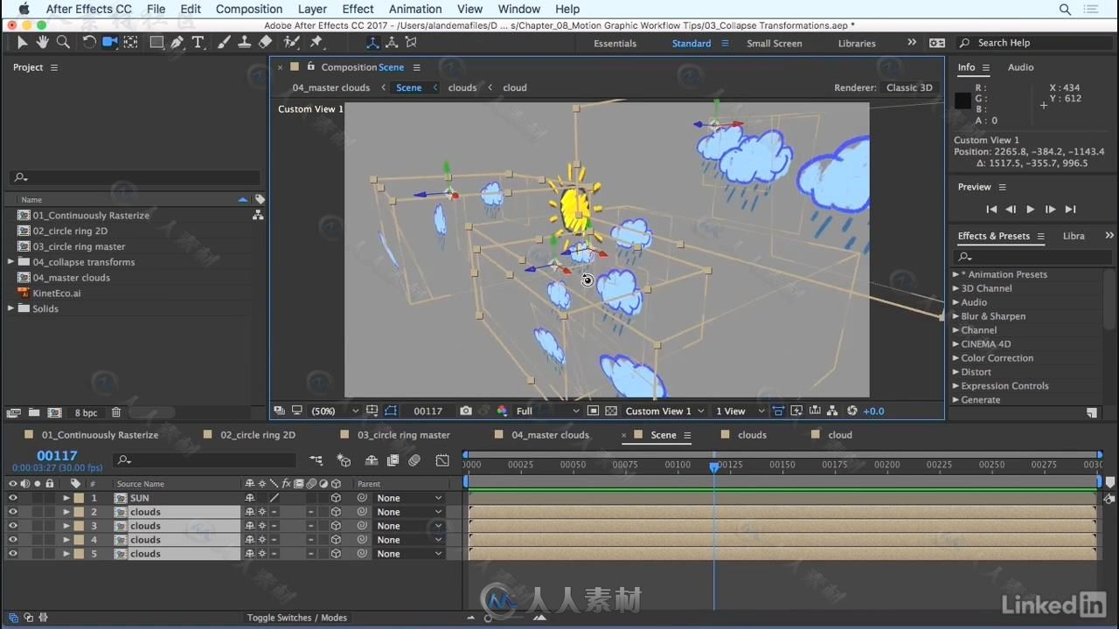Open the Animation menu
This screenshot has height=629, width=1119.
(x=415, y=9)
